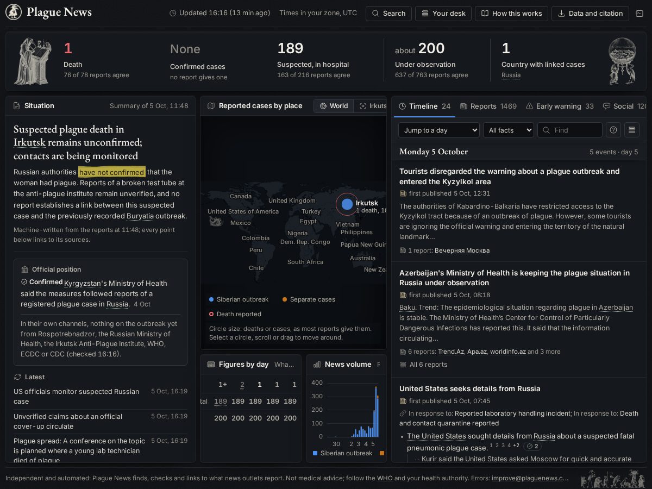Open the All facts filter dropdown

click(x=509, y=130)
